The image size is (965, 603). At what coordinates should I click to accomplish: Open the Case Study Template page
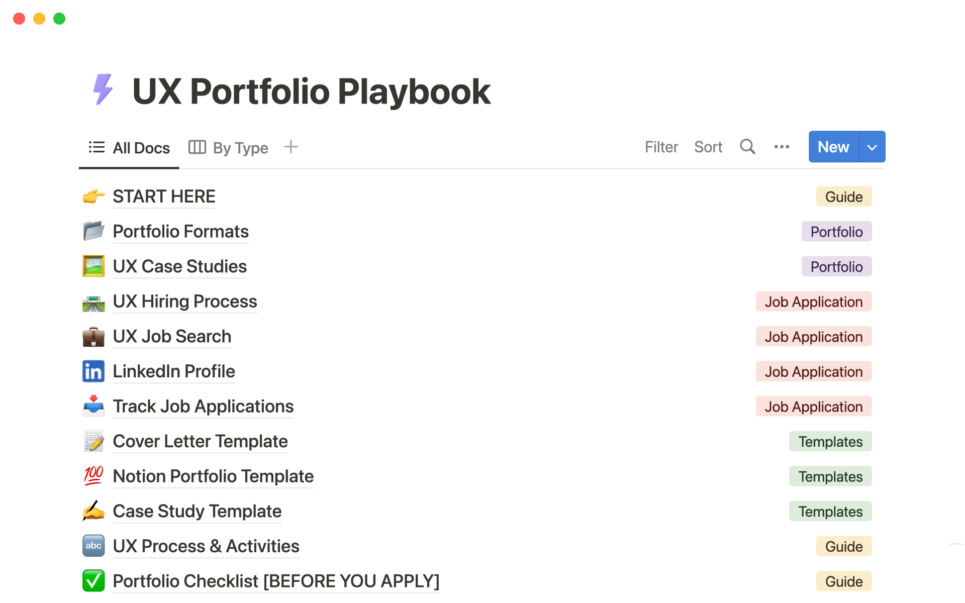pos(197,511)
